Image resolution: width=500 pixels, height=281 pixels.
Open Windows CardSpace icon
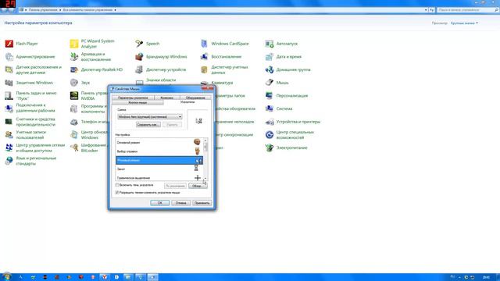[x=205, y=44]
